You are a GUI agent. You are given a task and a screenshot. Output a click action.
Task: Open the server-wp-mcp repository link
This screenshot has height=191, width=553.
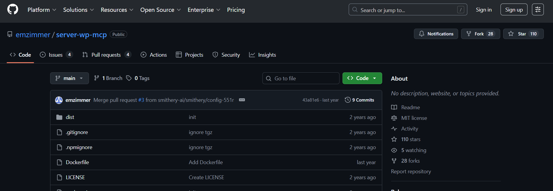81,35
